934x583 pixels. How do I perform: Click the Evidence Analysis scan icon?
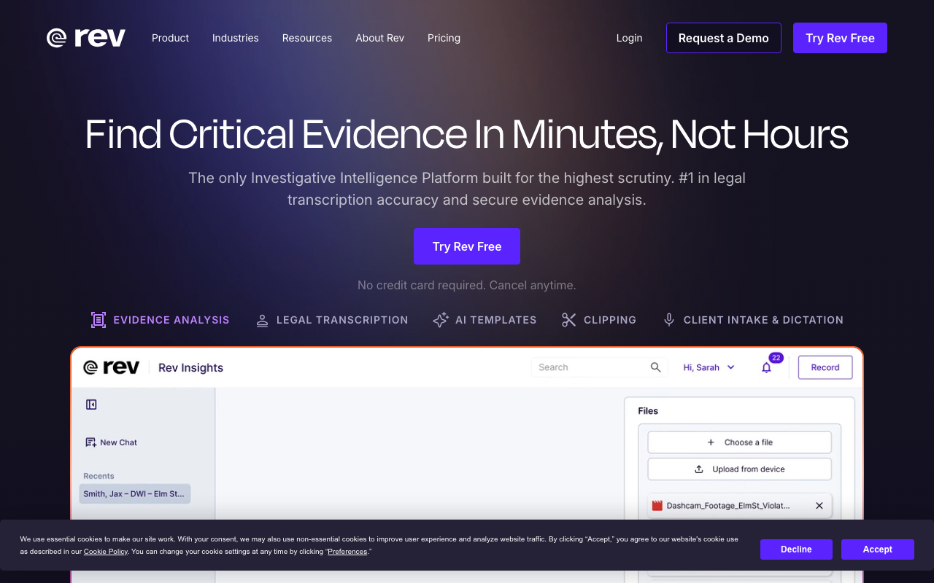(x=99, y=320)
